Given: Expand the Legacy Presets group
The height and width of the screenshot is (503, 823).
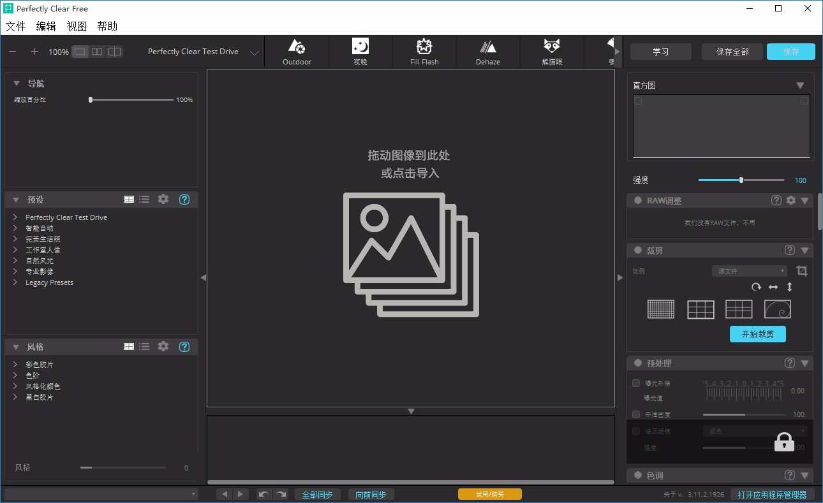Looking at the screenshot, I should [x=15, y=282].
